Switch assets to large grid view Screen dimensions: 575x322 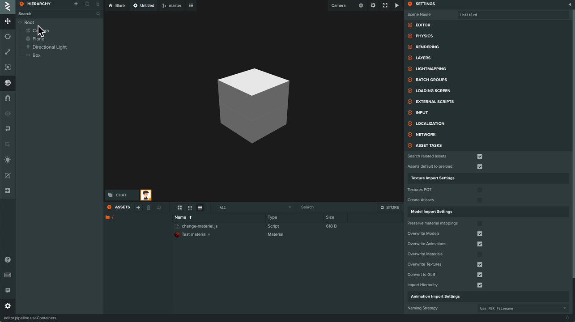point(180,208)
